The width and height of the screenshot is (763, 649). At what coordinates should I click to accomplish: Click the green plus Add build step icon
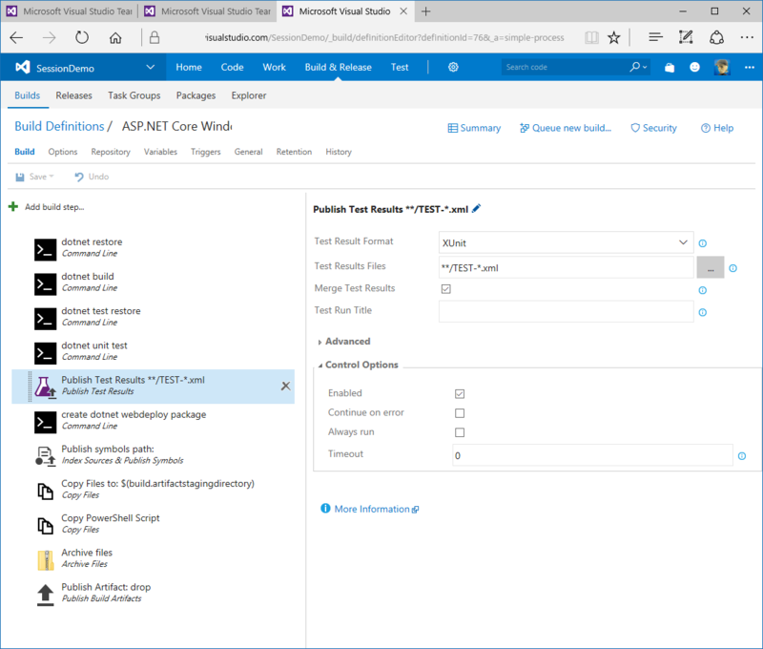point(13,207)
